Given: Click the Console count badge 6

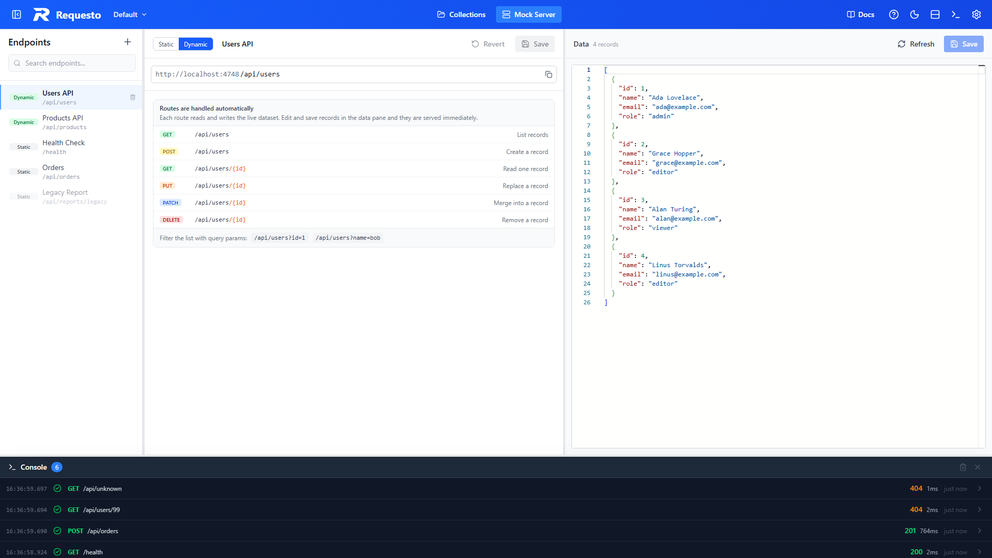Looking at the screenshot, I should pyautogui.click(x=57, y=467).
